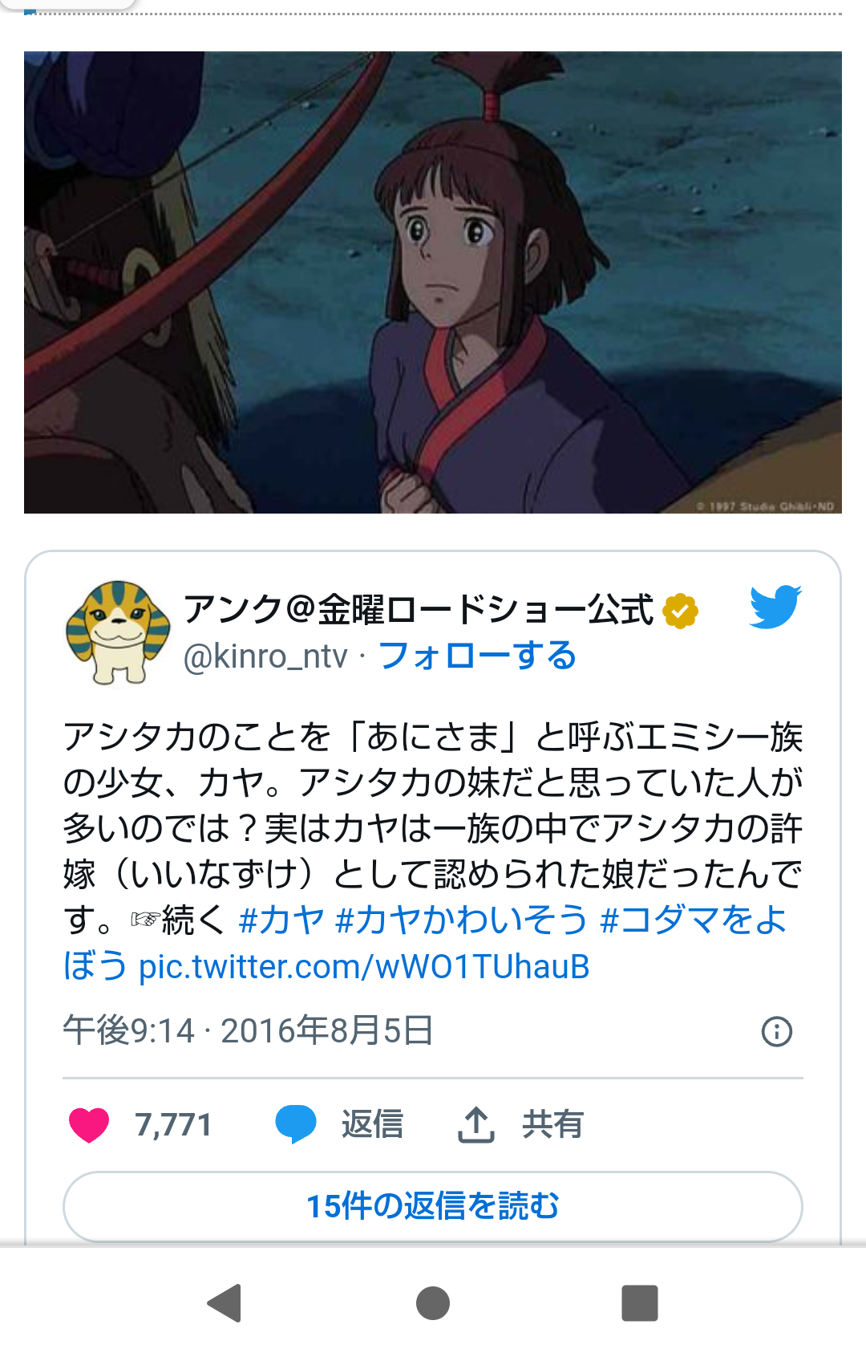Open the @kinro_ntv handle

[265, 656]
